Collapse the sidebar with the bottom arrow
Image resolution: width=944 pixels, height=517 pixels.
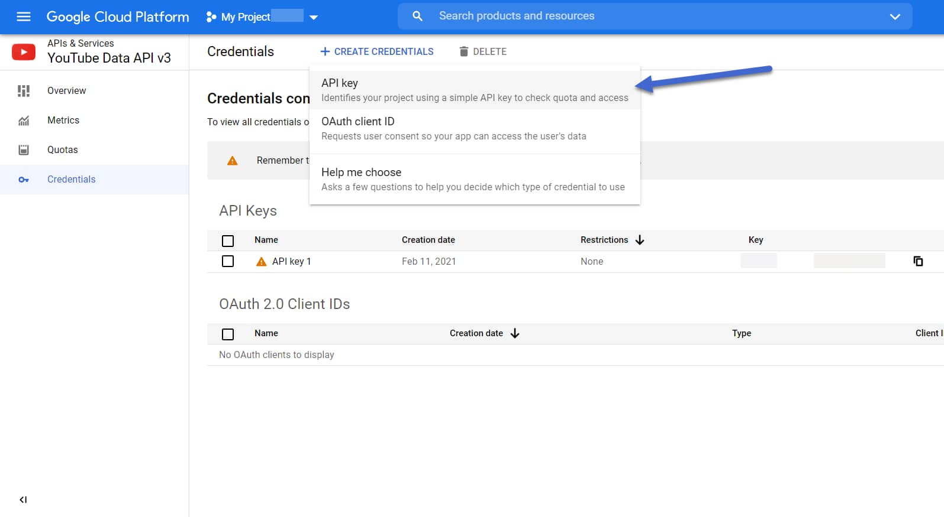pos(23,500)
